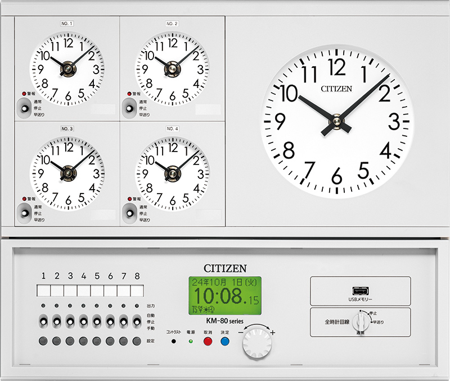
Task: Click the NO. 2 red 警報 alarm LED
Action: pos(130,93)
